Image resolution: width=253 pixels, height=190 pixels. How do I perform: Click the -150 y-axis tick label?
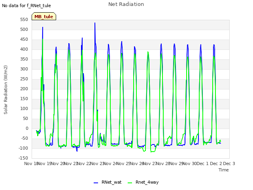[23, 158]
